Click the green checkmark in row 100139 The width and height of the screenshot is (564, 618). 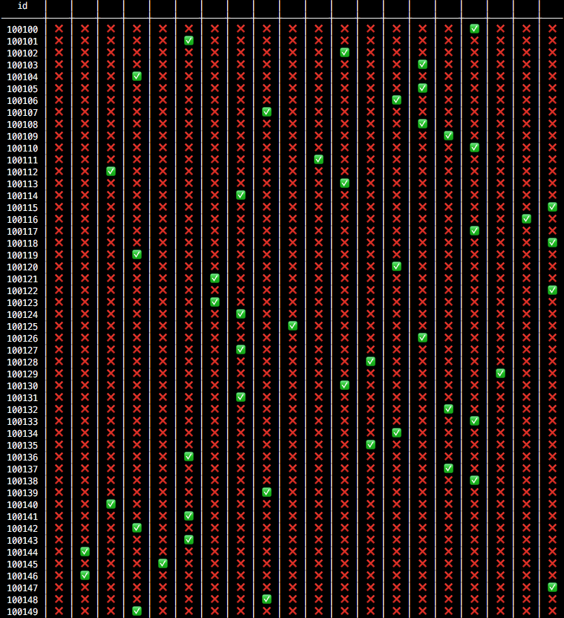[x=266, y=492]
